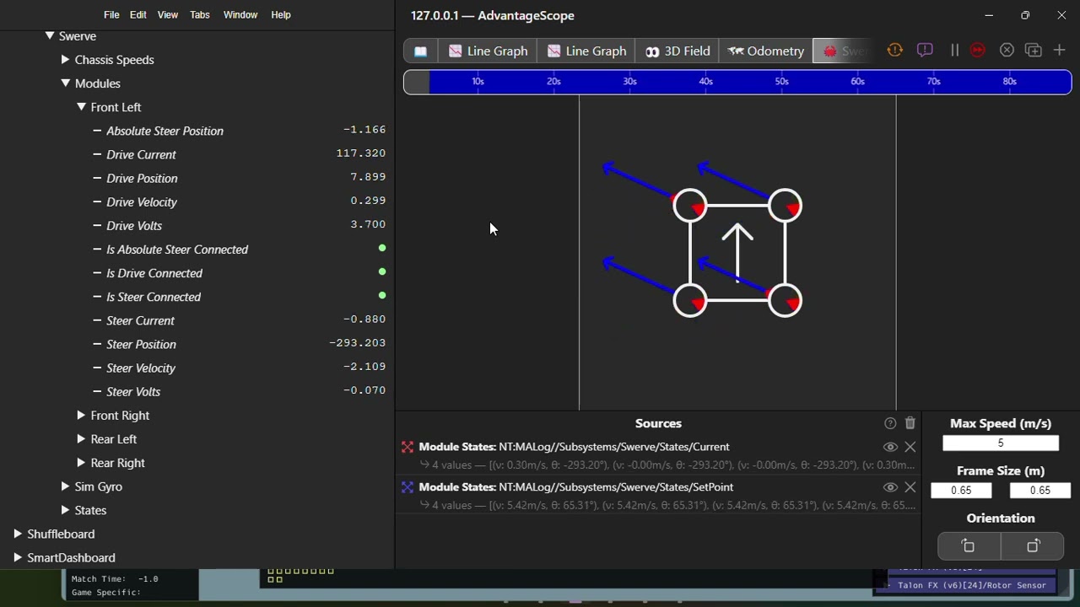Click the red Module States icon for Current
This screenshot has height=607, width=1080.
pos(408,447)
